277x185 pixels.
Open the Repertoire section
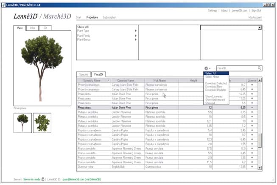click(x=92, y=17)
